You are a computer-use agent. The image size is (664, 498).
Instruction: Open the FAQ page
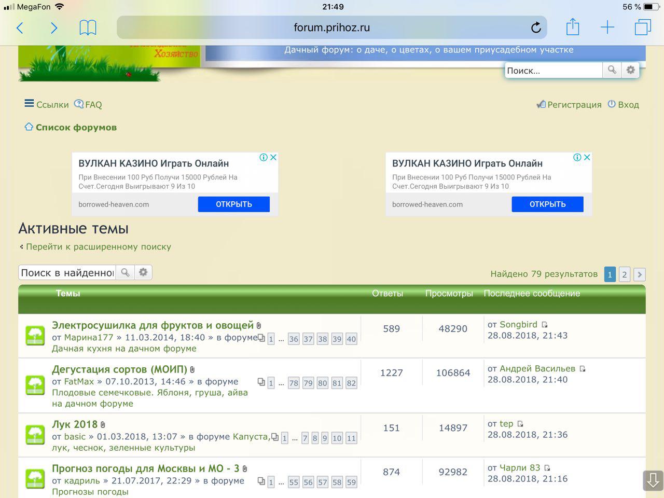click(88, 104)
